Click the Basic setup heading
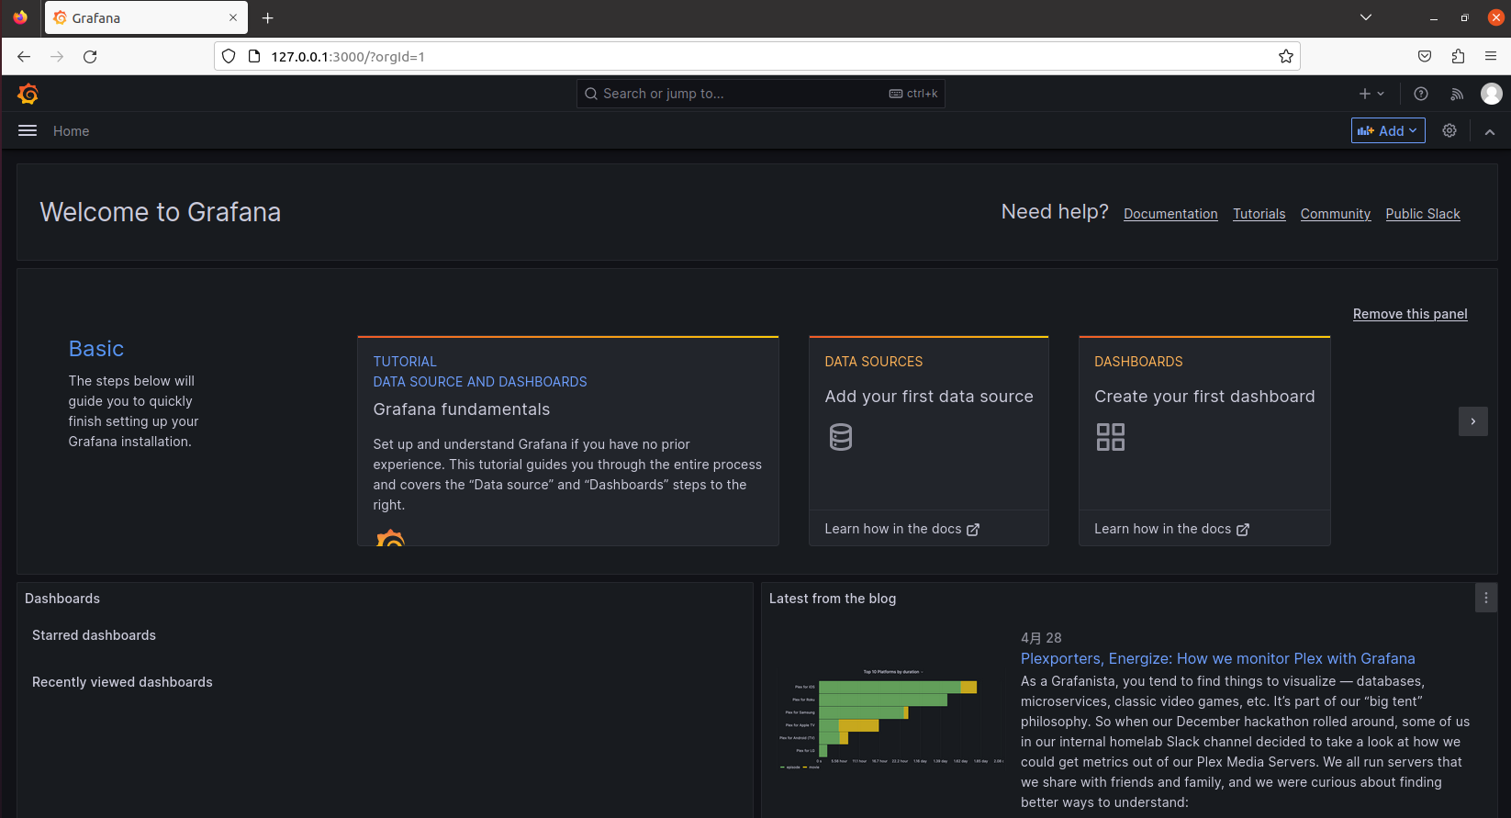This screenshot has height=818, width=1511. 96,349
